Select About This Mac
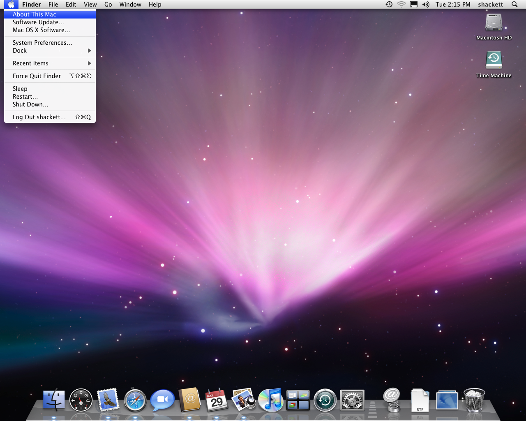The image size is (526, 421). [x=35, y=14]
